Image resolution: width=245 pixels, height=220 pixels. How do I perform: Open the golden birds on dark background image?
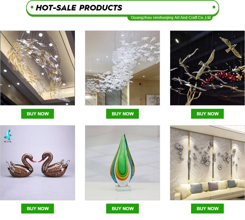click(207, 68)
